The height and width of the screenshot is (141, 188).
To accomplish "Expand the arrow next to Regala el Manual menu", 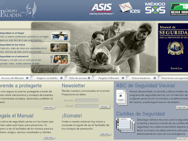I will [x=123, y=78].
